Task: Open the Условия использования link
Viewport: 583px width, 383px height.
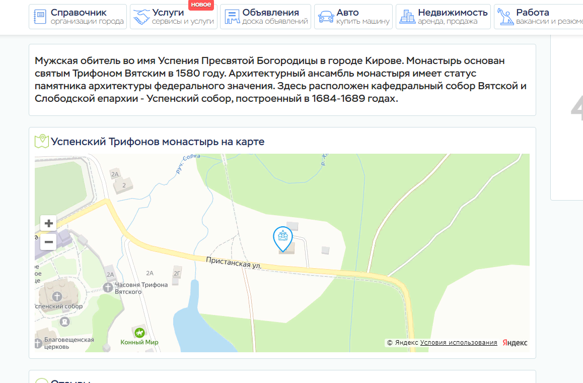Action: pyautogui.click(x=459, y=343)
